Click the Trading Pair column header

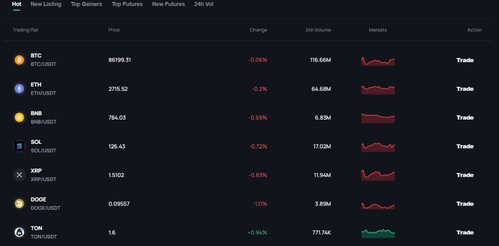pyautogui.click(x=26, y=30)
